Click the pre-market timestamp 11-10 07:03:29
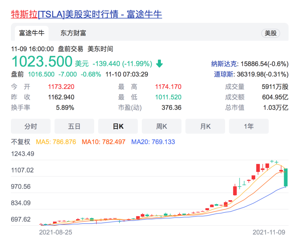The width and height of the screenshot is (294, 237). click(x=127, y=74)
